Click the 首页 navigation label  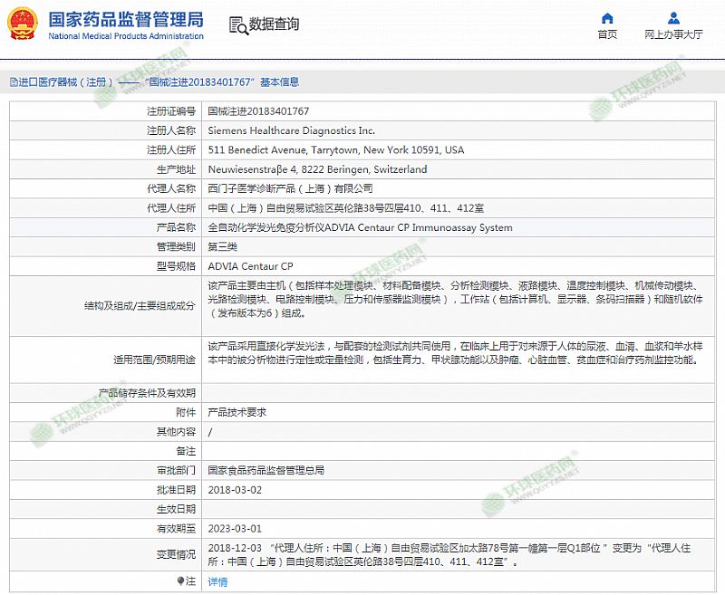607,34
